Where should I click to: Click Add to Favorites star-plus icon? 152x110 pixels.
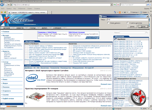5,12
